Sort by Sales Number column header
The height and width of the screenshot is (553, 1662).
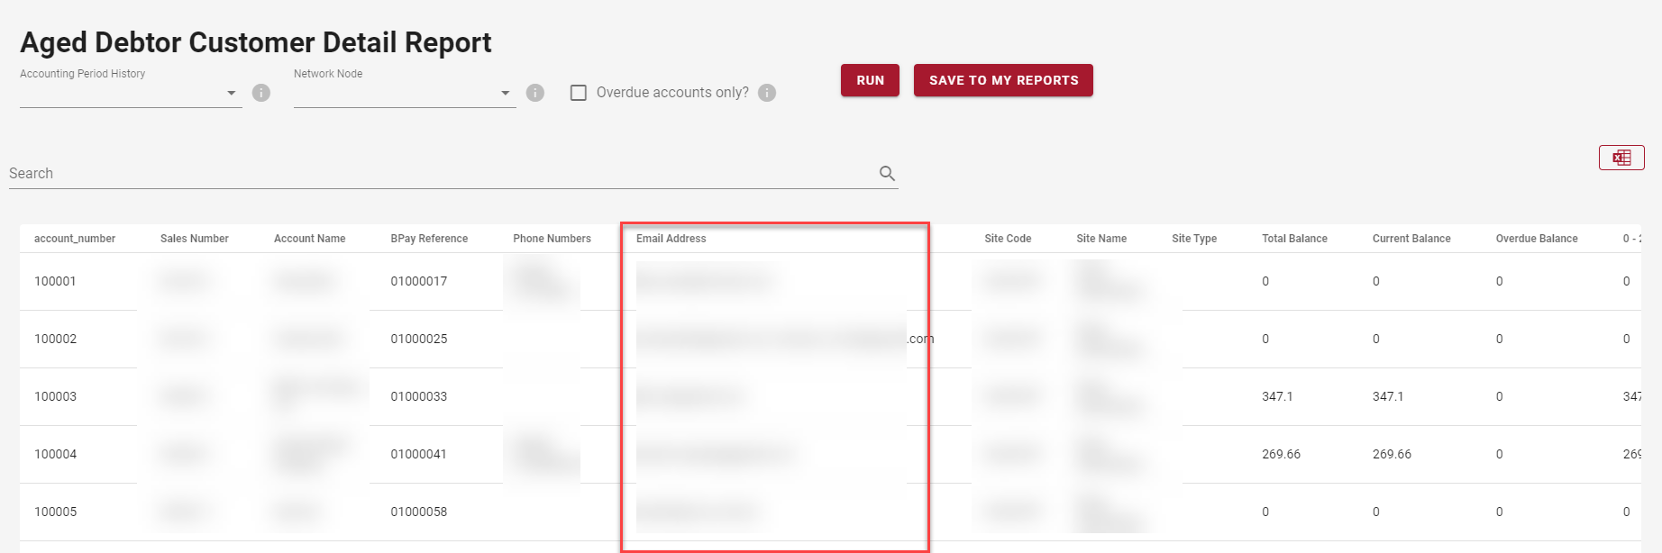coord(195,239)
